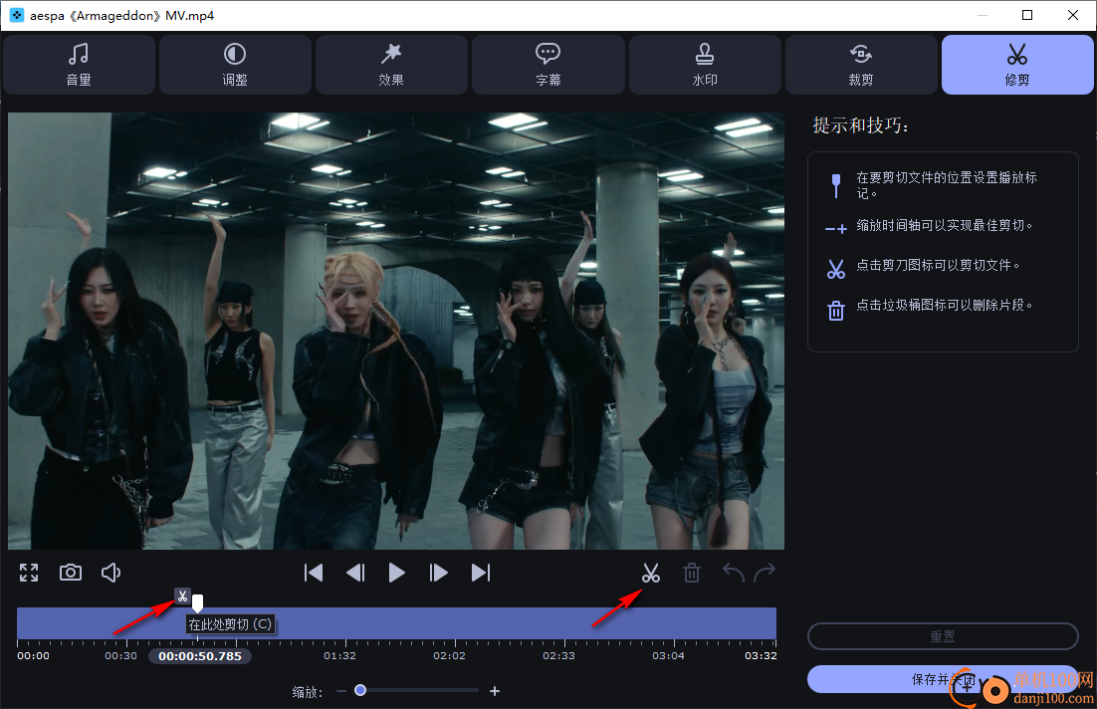Jump to the start of the video
Viewport: 1097px width, 709px height.
(314, 573)
